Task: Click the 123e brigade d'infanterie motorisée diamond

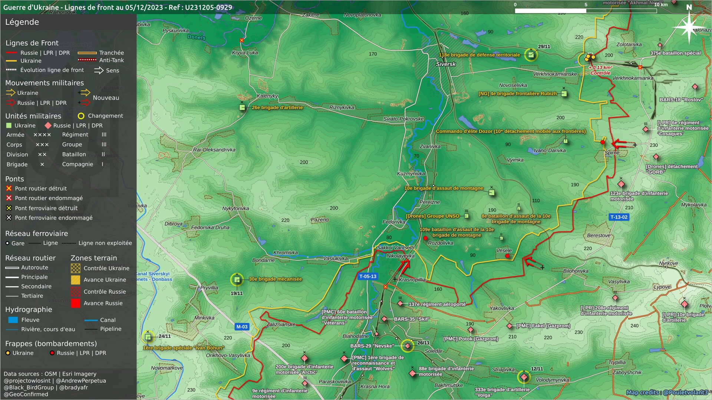Action: coord(621,184)
